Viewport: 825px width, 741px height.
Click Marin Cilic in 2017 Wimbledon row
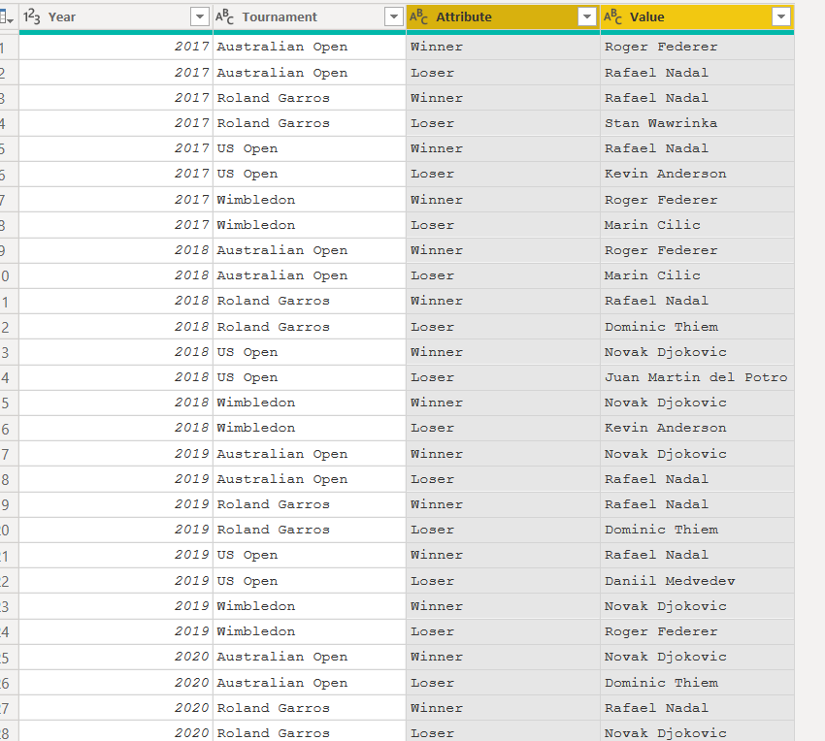coord(697,225)
